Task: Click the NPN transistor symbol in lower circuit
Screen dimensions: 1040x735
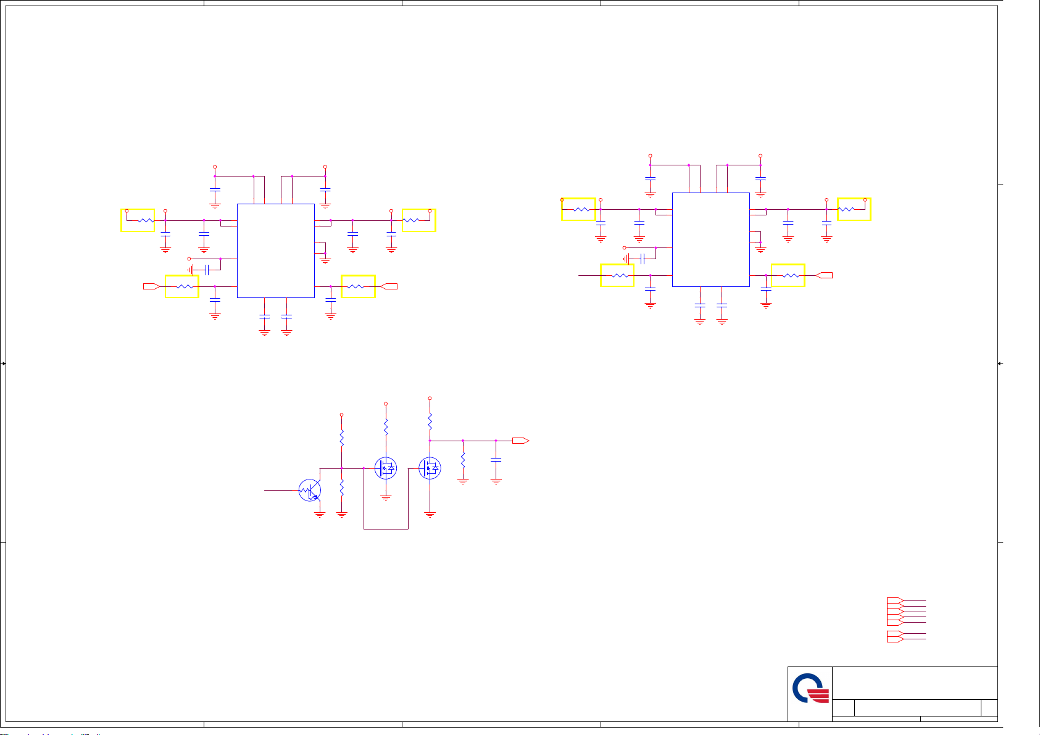Action: tap(310, 490)
